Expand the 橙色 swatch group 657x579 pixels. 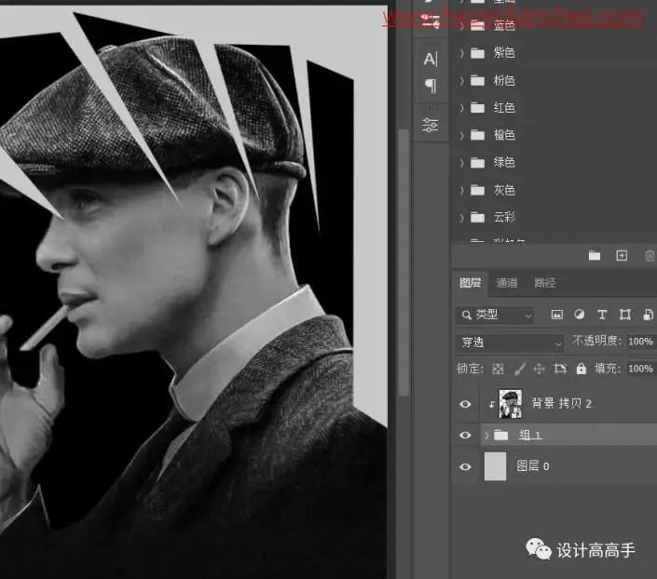click(461, 135)
